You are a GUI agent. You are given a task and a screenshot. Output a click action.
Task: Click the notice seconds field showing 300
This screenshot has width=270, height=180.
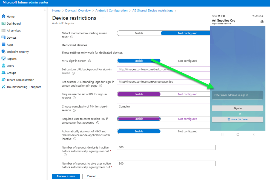(x=166, y=164)
